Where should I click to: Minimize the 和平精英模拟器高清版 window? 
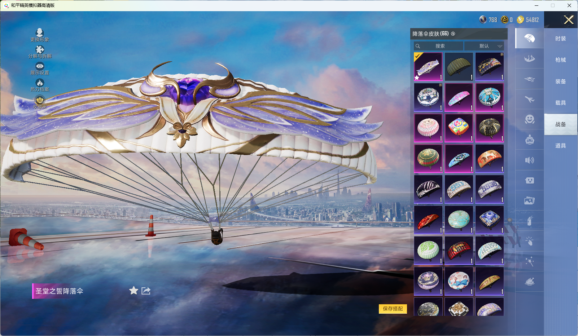537,5
